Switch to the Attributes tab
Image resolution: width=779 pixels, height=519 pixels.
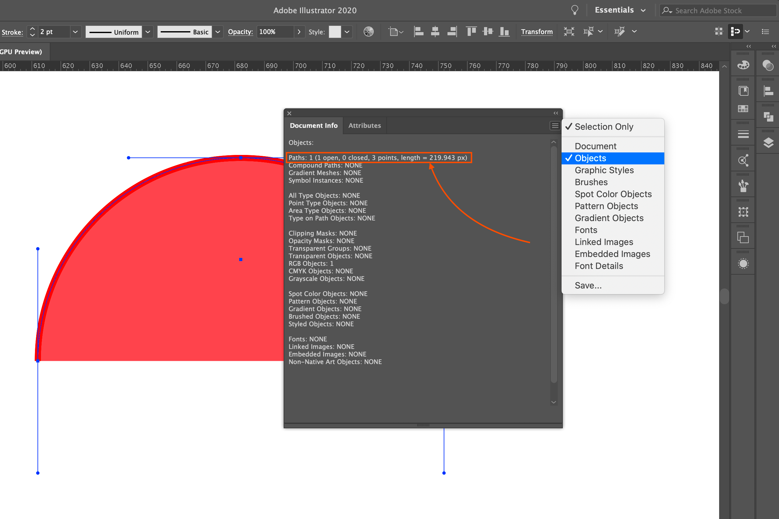click(x=364, y=125)
